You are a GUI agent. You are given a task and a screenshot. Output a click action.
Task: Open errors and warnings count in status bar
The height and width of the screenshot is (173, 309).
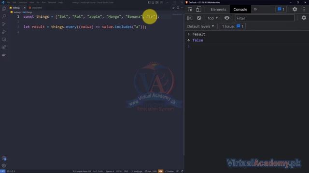point(11,171)
